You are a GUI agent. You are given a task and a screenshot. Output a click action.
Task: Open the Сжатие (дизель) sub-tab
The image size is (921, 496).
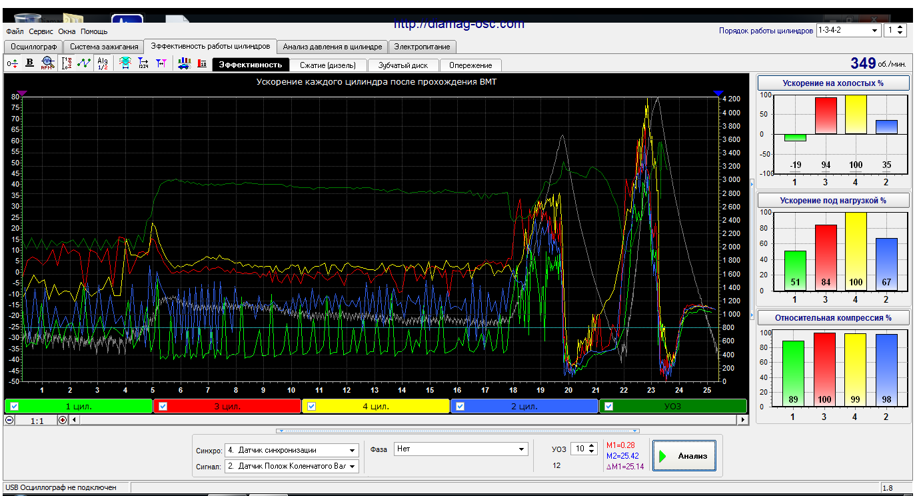click(x=328, y=65)
